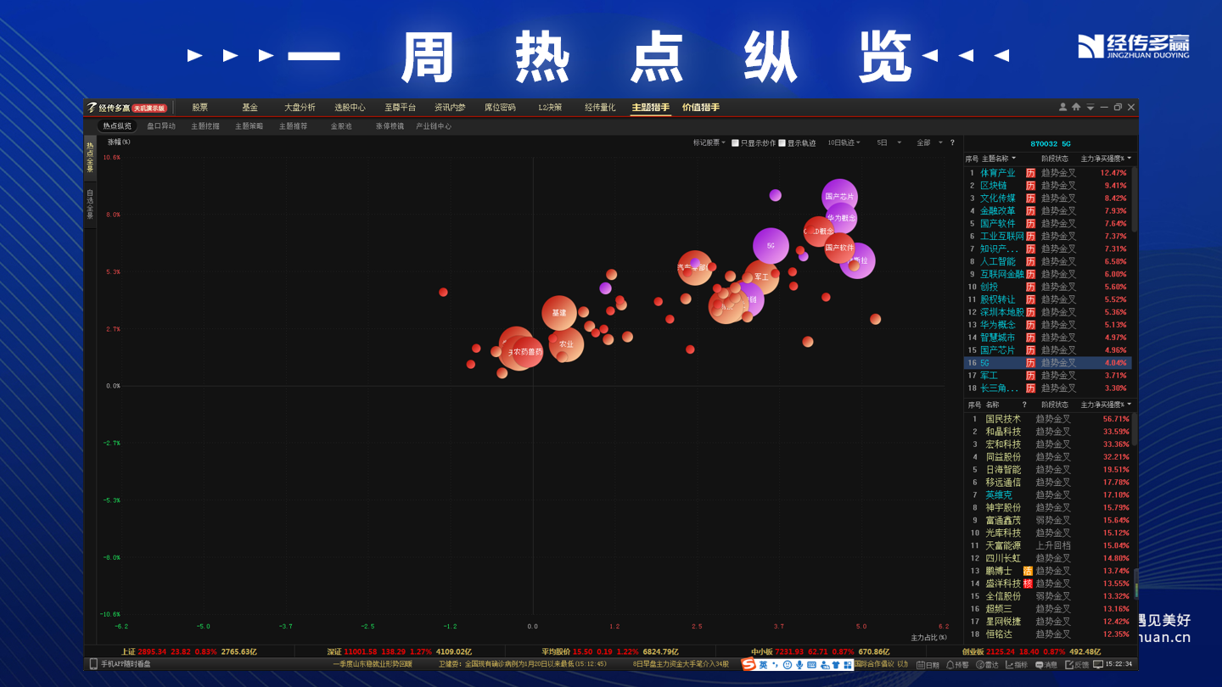Click the history icon beside 军工 theme

pyautogui.click(x=1030, y=376)
